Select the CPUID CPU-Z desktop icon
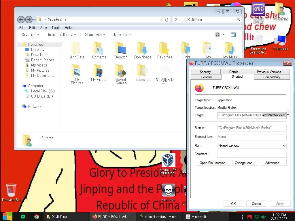295x221 pixels. click(x=258, y=12)
